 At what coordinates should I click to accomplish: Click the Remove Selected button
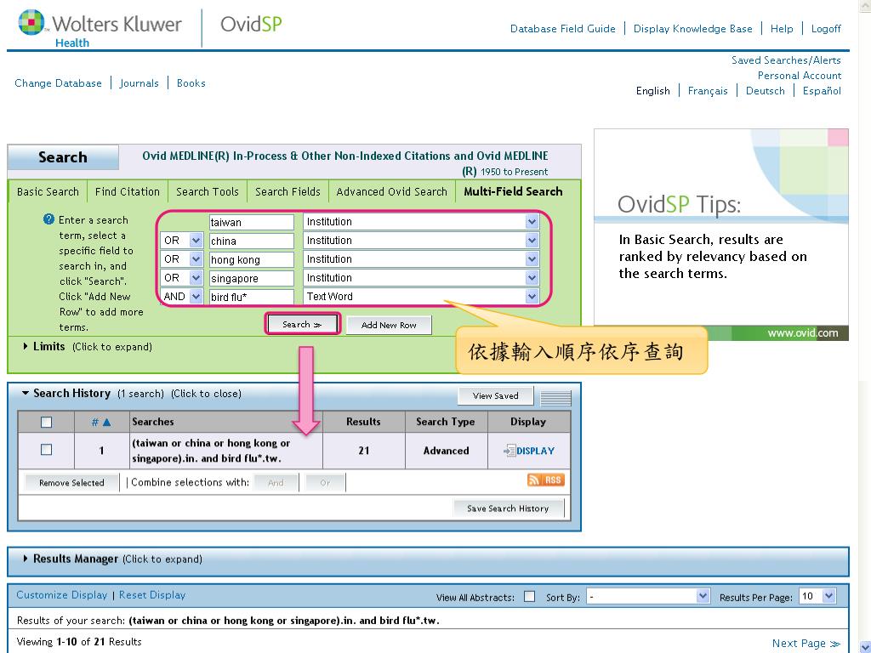click(71, 483)
